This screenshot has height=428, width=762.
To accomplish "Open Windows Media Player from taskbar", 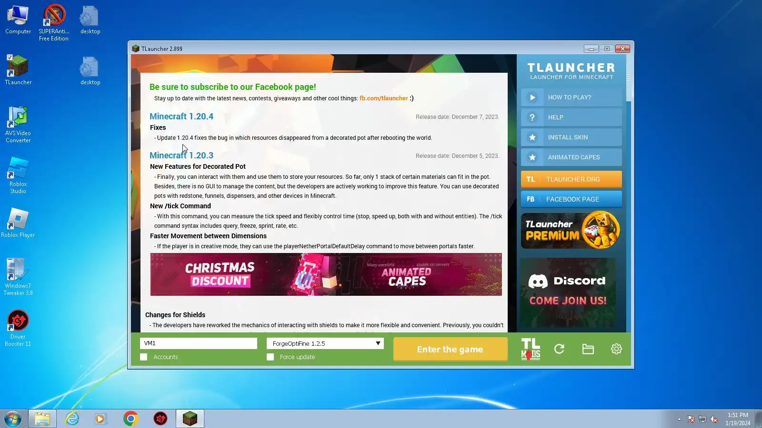I will pyautogui.click(x=100, y=419).
